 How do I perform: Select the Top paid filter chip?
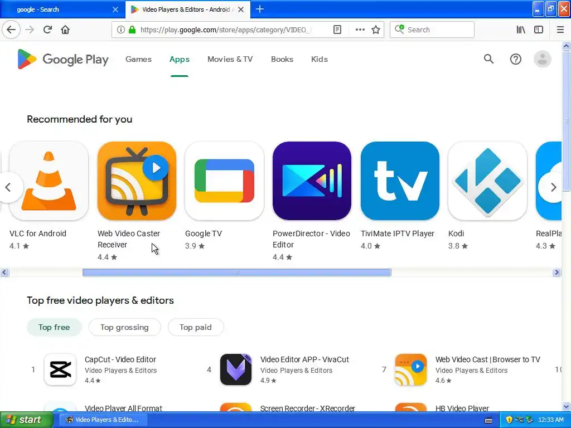196,327
